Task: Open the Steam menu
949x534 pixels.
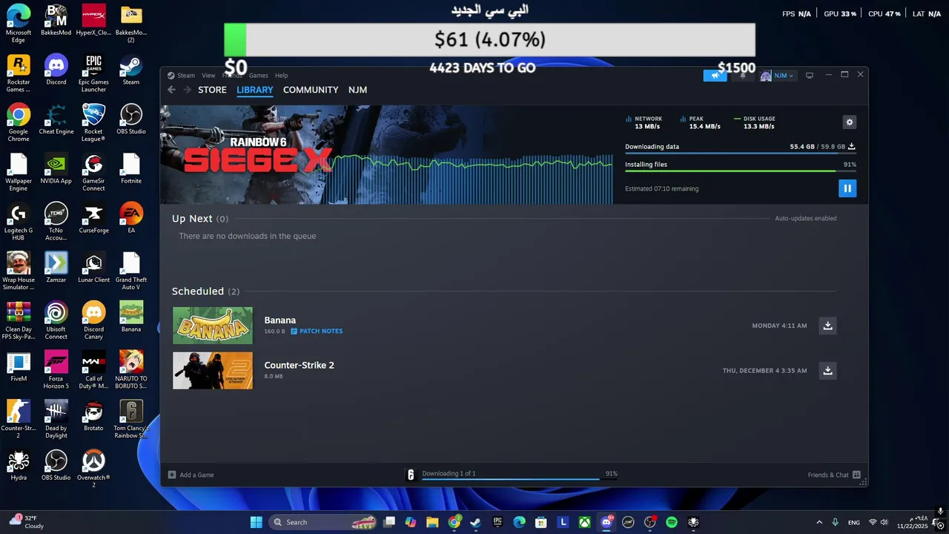Action: click(181, 76)
